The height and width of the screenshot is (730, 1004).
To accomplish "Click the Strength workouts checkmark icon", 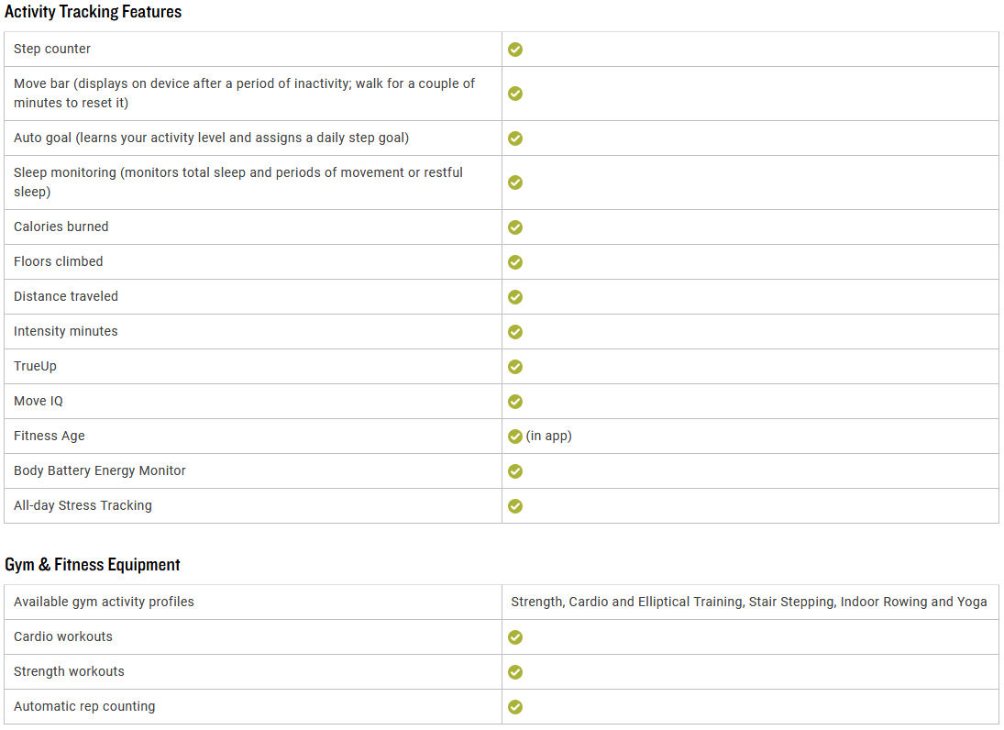I will (514, 671).
